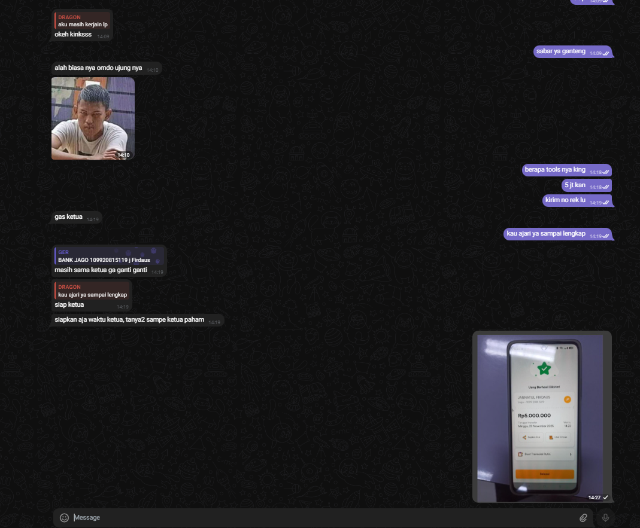
Task: Click the double-check icon on '5 jt kan'
Action: [605, 187]
